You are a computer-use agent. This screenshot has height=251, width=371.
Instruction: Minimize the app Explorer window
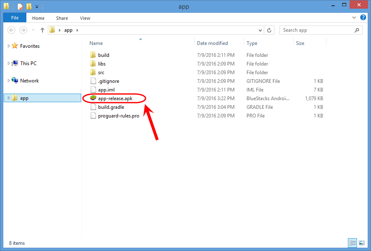333,6
